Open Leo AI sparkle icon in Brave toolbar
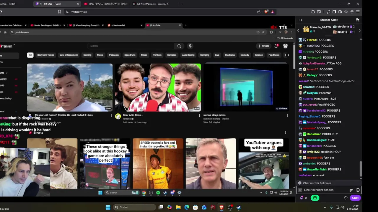This screenshot has height=212, width=378. pyautogui.click(x=346, y=12)
